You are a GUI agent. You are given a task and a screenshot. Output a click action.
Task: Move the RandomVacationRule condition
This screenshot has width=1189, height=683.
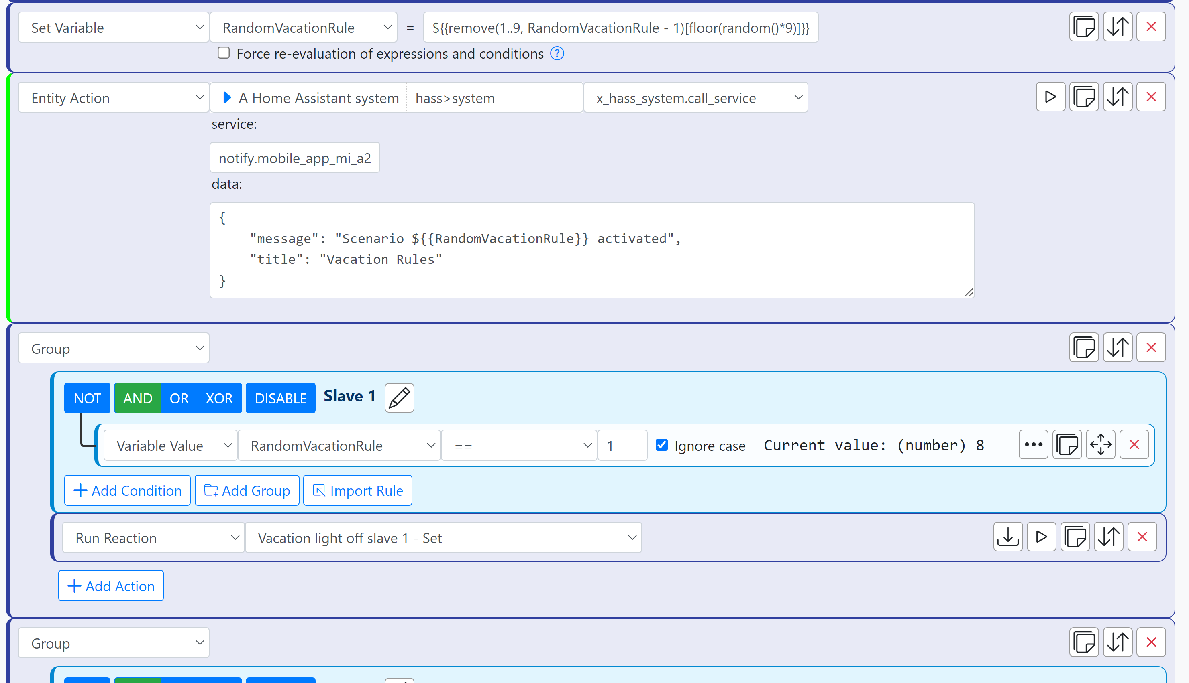(x=1101, y=444)
